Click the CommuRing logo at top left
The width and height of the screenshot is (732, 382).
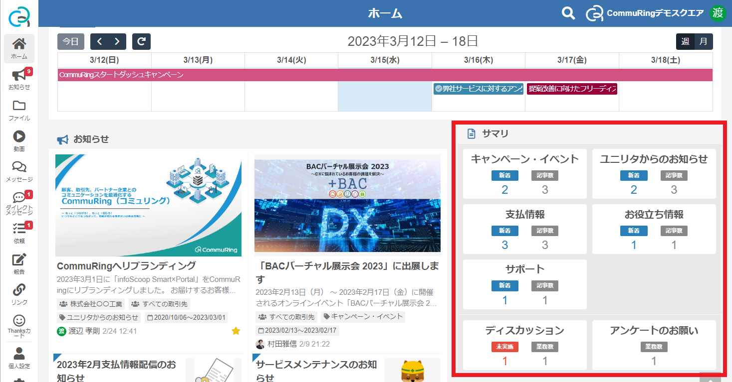19,16
